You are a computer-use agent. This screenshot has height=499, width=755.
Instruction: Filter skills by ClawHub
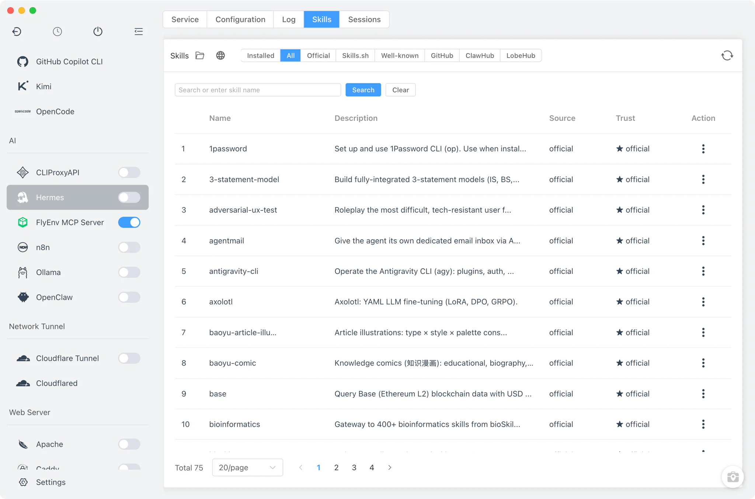(x=480, y=56)
